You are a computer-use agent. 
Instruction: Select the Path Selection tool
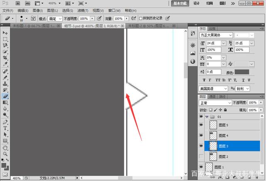(x=5, y=134)
